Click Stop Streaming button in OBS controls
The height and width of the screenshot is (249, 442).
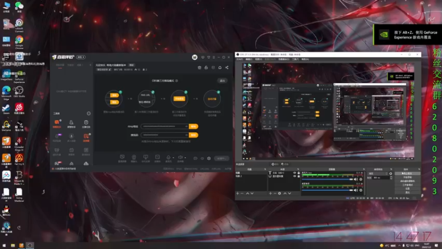point(407,174)
